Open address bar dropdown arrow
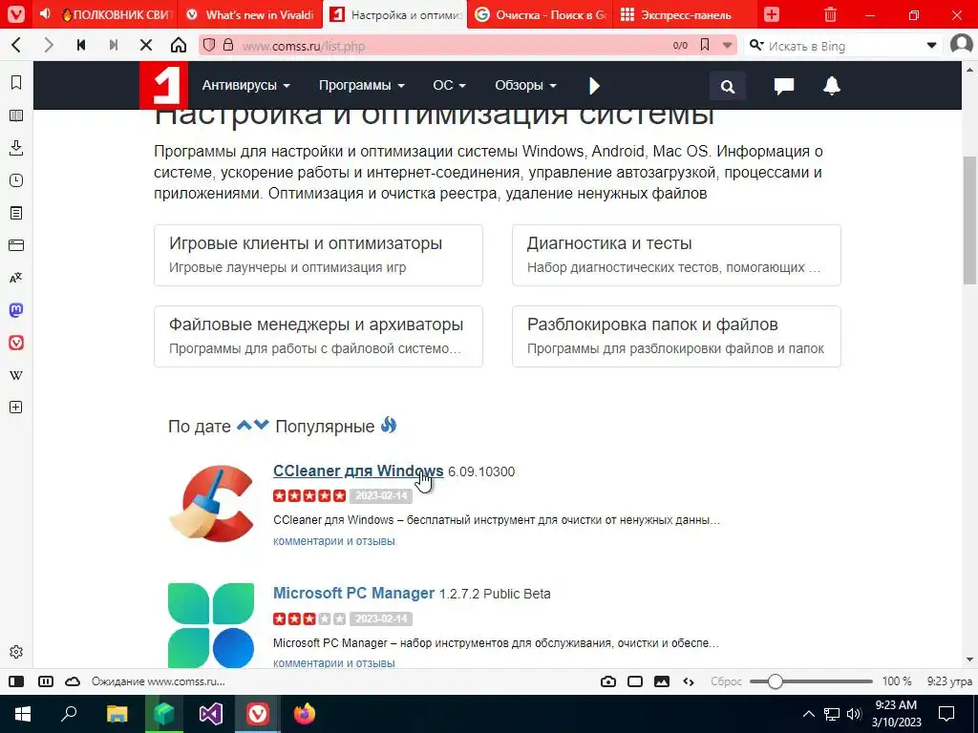978x733 pixels. [727, 45]
